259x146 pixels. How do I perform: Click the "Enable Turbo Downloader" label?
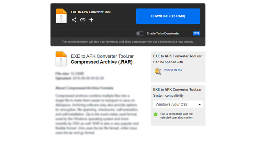point(163,33)
